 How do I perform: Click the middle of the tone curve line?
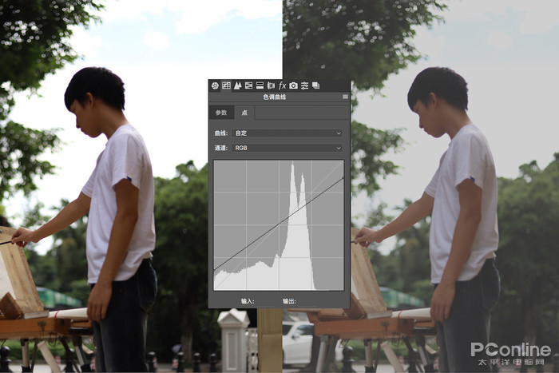(x=279, y=224)
